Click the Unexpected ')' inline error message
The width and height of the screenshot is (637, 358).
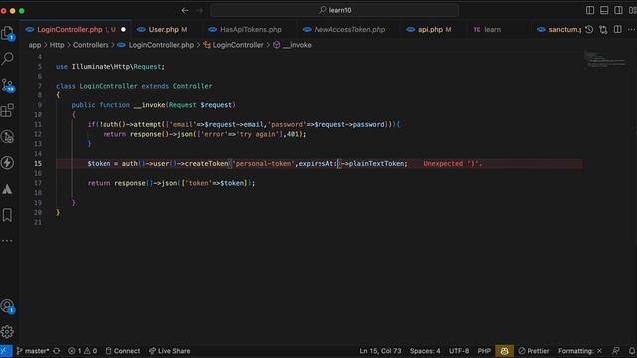[452, 163]
